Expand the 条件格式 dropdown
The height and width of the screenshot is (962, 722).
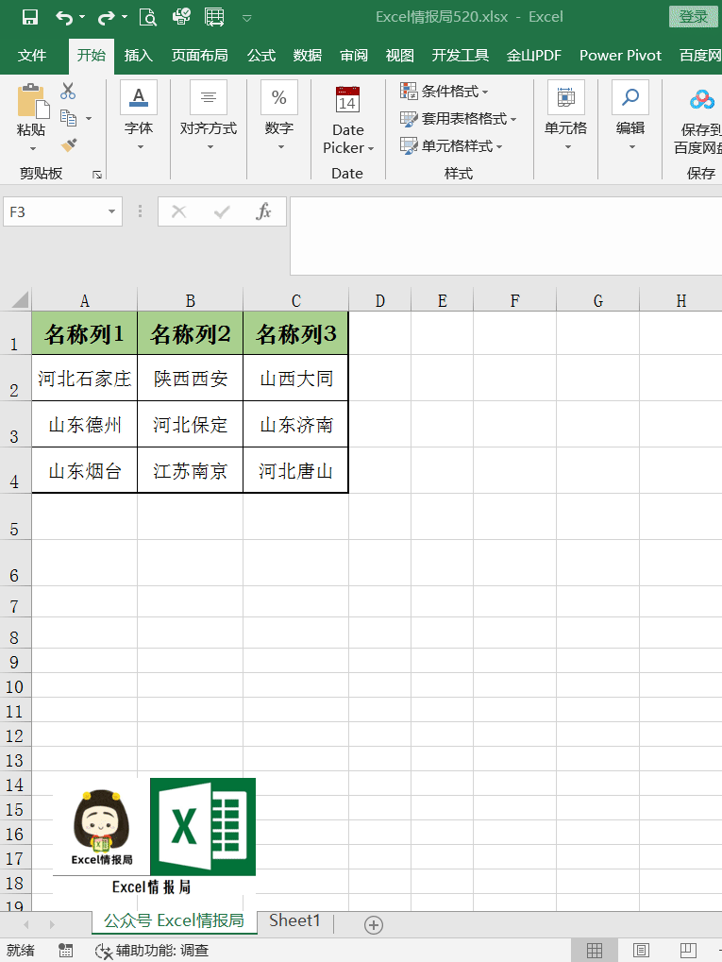click(486, 92)
